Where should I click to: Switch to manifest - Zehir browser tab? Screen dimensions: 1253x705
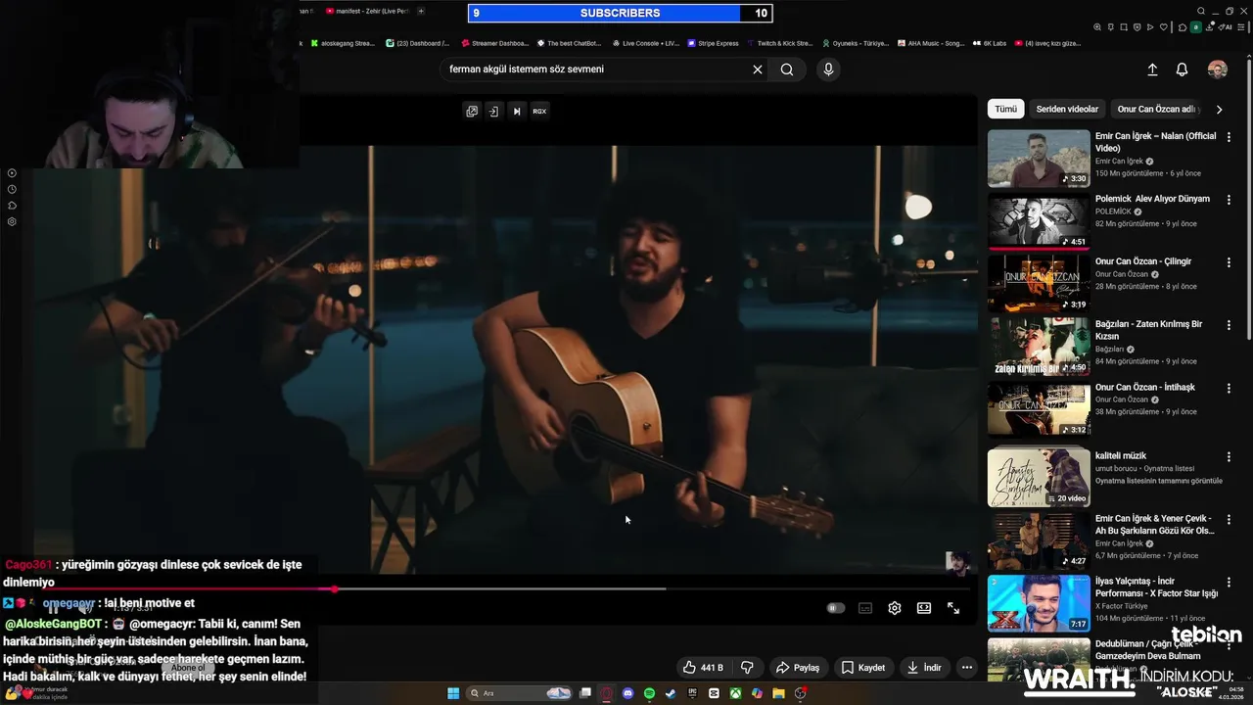[367, 11]
